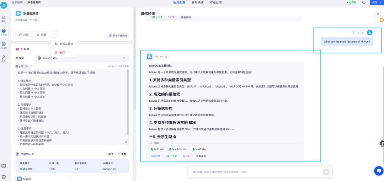Expand the prompt editor to fullscreen
The width and height of the screenshot is (384, 181).
coord(126,142)
